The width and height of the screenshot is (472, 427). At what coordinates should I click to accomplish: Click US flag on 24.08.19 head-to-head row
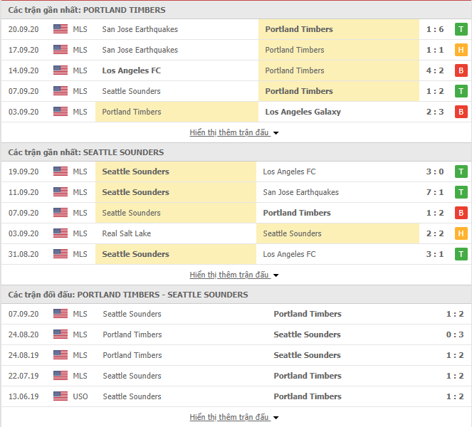pyautogui.click(x=61, y=355)
